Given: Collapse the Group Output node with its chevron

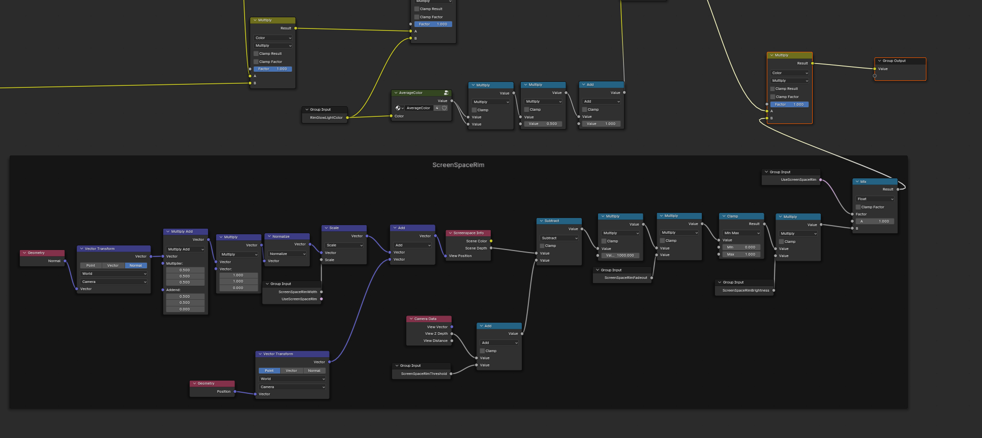Looking at the screenshot, I should [x=879, y=61].
